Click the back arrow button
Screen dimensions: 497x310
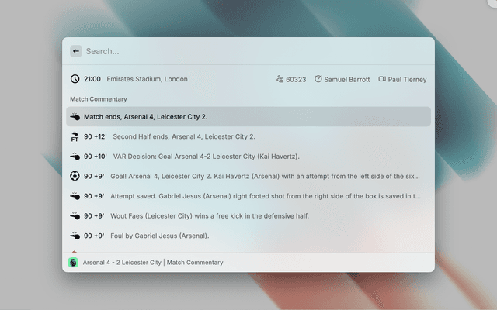click(76, 51)
